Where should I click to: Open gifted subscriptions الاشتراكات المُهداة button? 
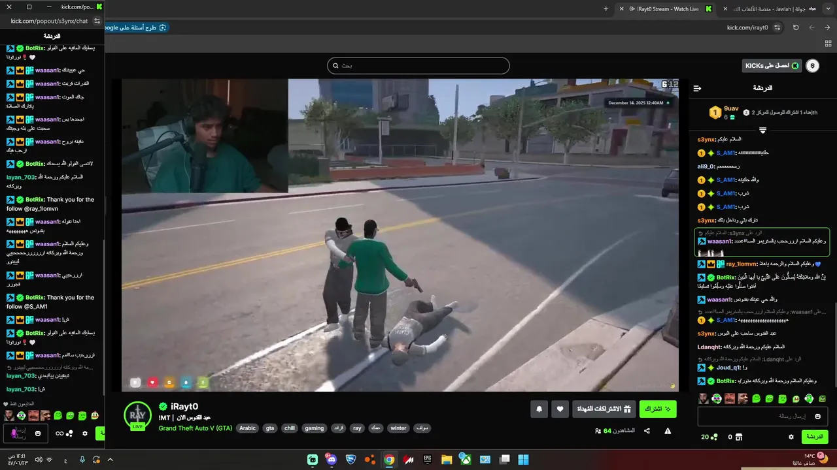coord(604,409)
